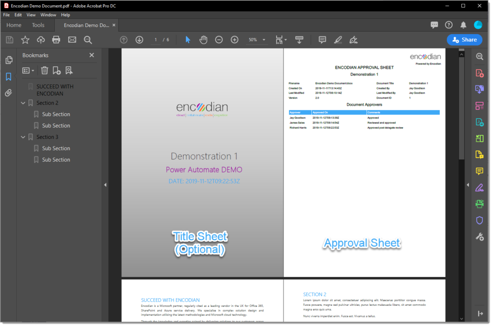Add a new bookmark with the plus bookmark icon
The height and width of the screenshot is (326, 492).
[57, 71]
